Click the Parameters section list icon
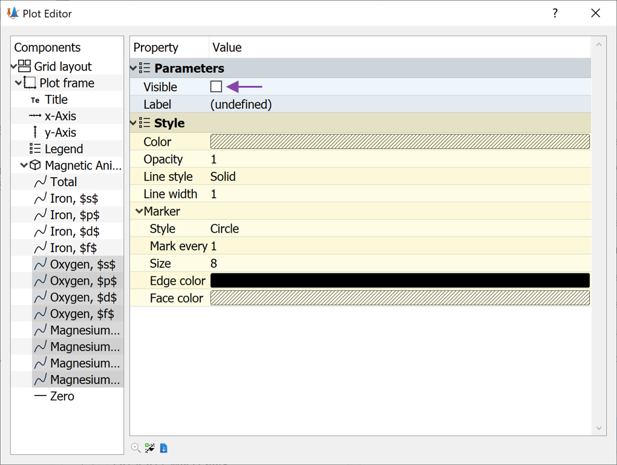The height and width of the screenshot is (465, 617). pyautogui.click(x=145, y=68)
